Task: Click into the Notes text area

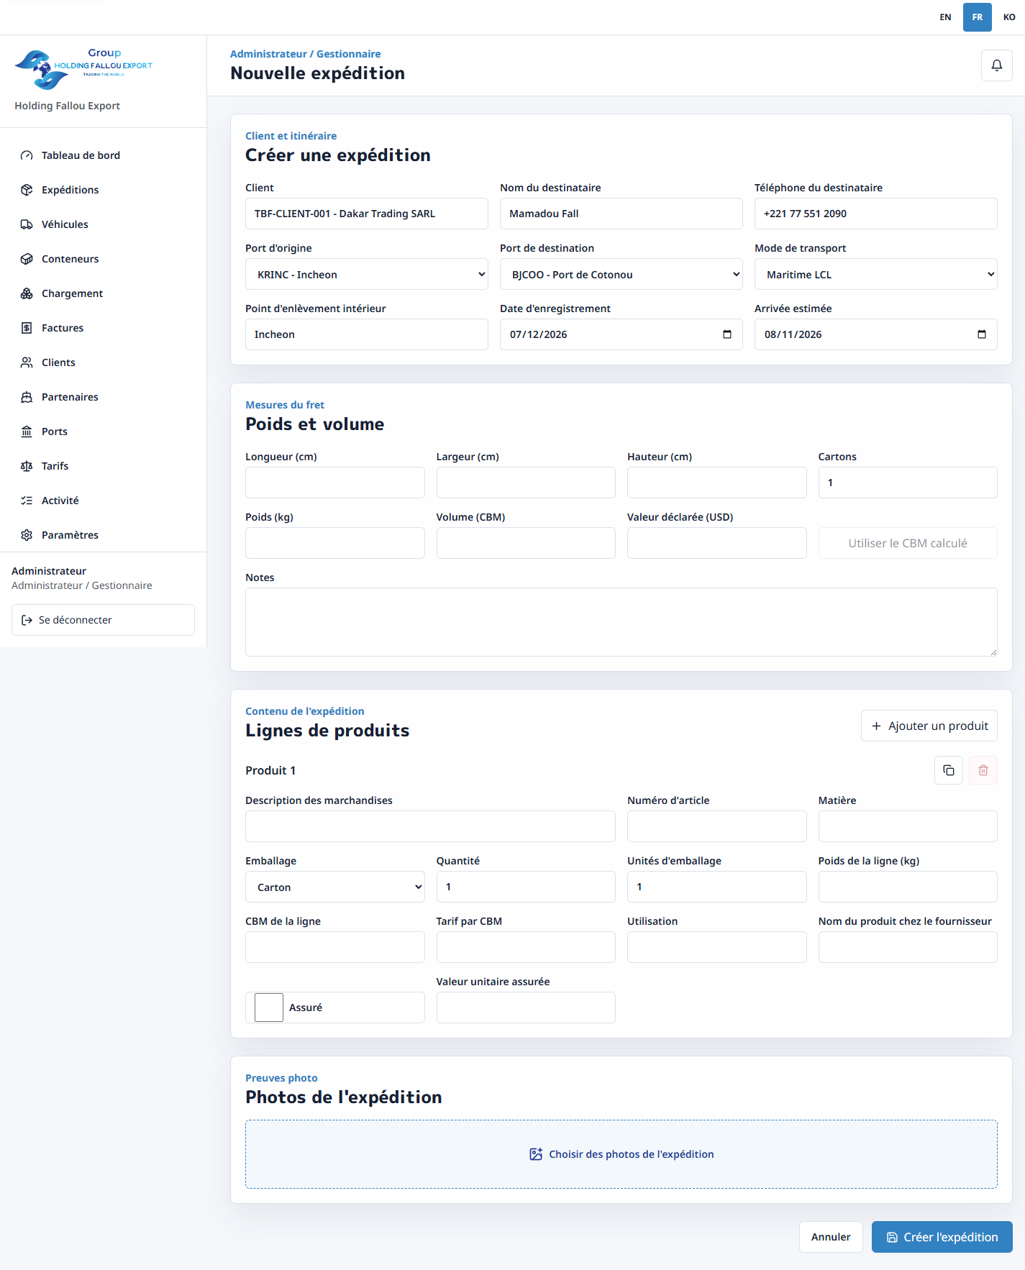Action: pos(621,622)
